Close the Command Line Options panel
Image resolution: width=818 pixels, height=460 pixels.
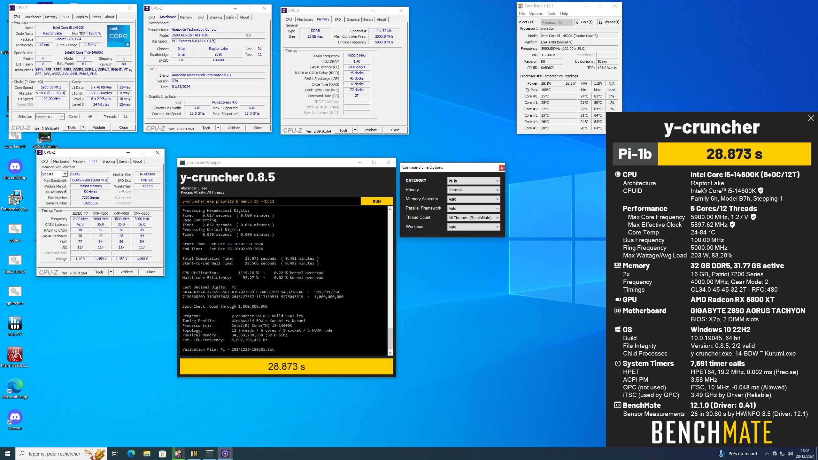pyautogui.click(x=502, y=168)
